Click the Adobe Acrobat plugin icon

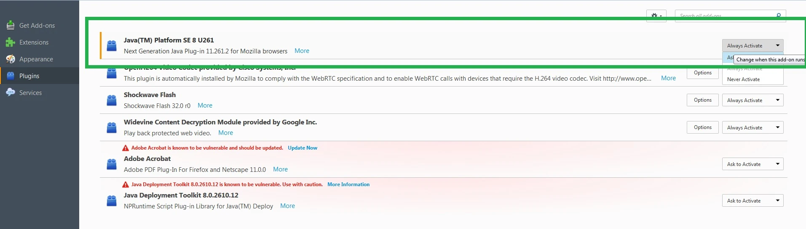click(112, 164)
